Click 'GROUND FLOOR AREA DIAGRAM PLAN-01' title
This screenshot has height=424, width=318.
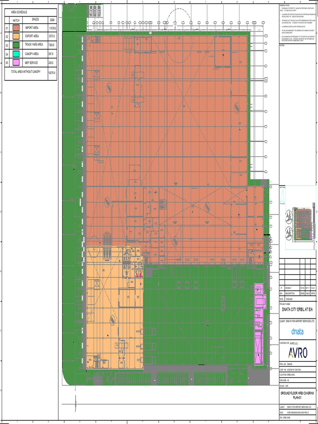pos(297,395)
